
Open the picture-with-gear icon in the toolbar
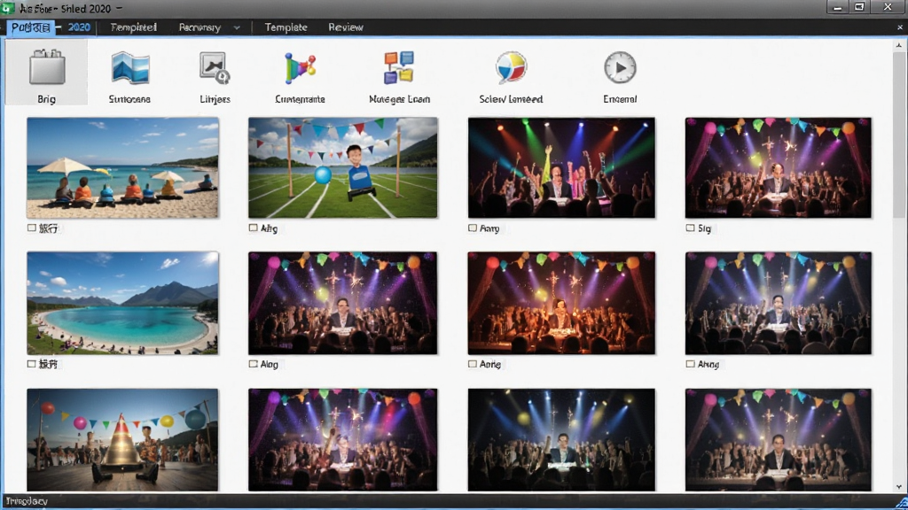point(215,67)
